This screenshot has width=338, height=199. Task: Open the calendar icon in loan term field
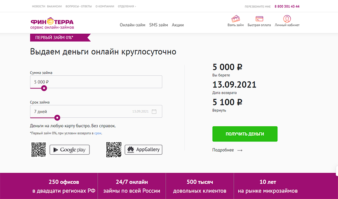[154, 111]
